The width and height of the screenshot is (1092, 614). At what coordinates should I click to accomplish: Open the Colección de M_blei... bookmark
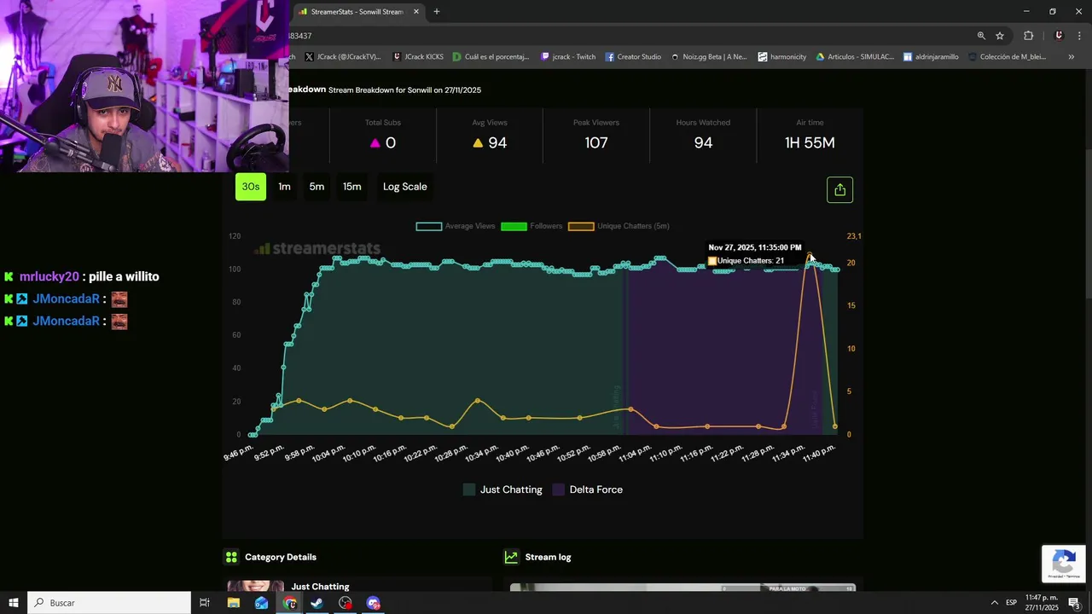click(x=1006, y=57)
